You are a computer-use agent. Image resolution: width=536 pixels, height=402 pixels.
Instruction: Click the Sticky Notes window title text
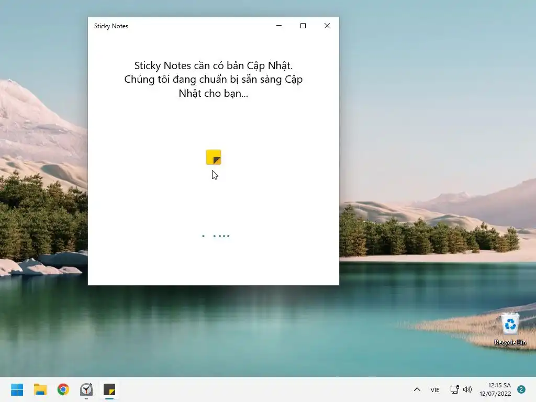pos(111,26)
